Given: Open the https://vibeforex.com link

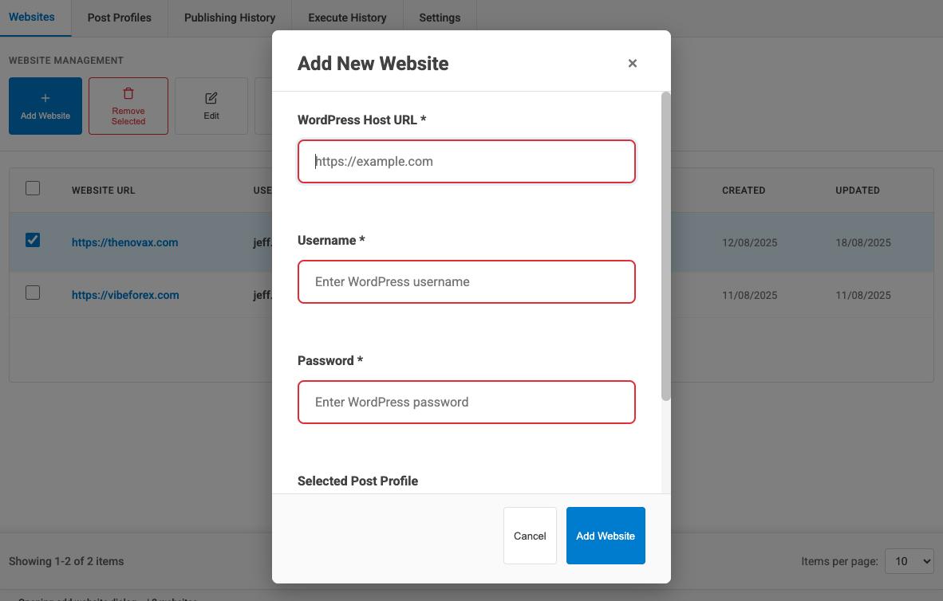Looking at the screenshot, I should (125, 295).
